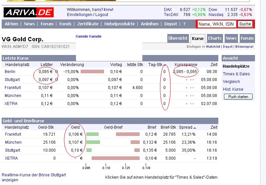Click the Kamelle Kamelle link
The height and width of the screenshot is (185, 266).
coord(89,36)
